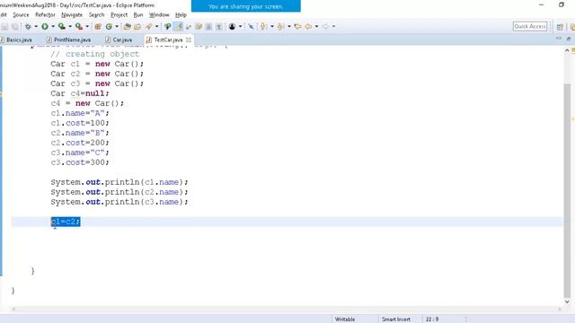Open the Forward history dropdown arrow
The image size is (575, 323).
(333, 26)
